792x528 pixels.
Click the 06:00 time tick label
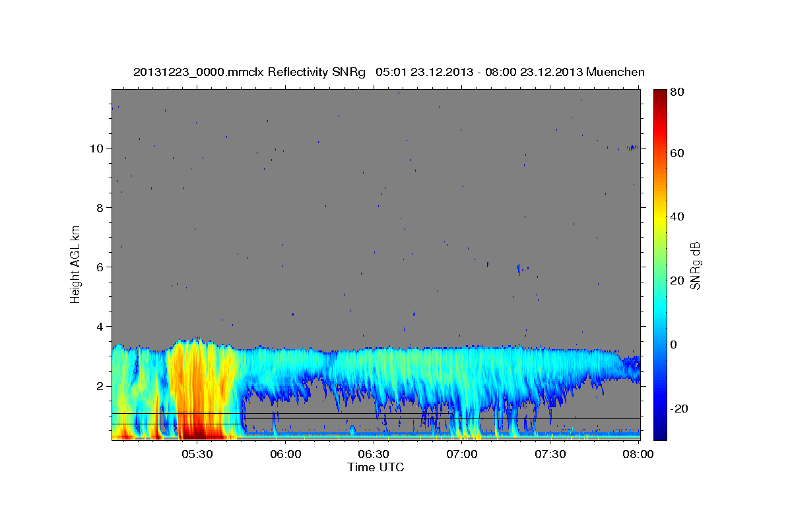pos(285,454)
